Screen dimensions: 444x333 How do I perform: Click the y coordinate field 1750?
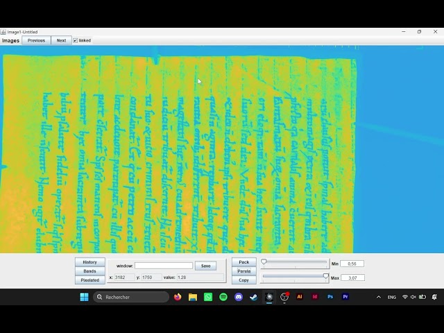point(151,277)
